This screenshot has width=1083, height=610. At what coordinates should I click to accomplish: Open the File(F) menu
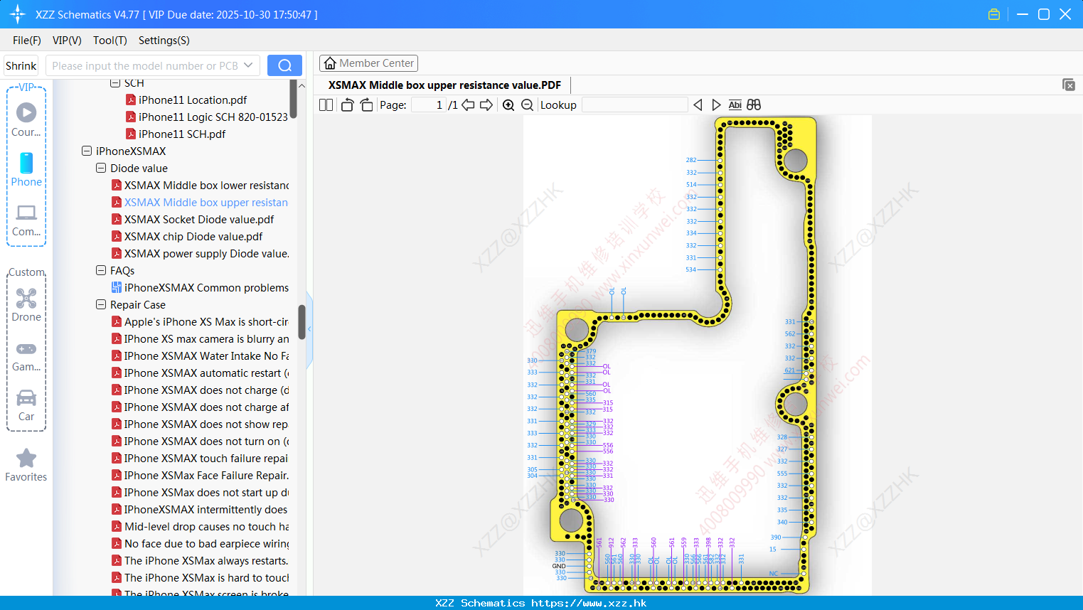pos(27,41)
